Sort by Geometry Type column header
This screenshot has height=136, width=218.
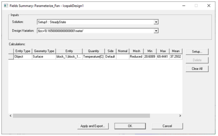[44, 51]
